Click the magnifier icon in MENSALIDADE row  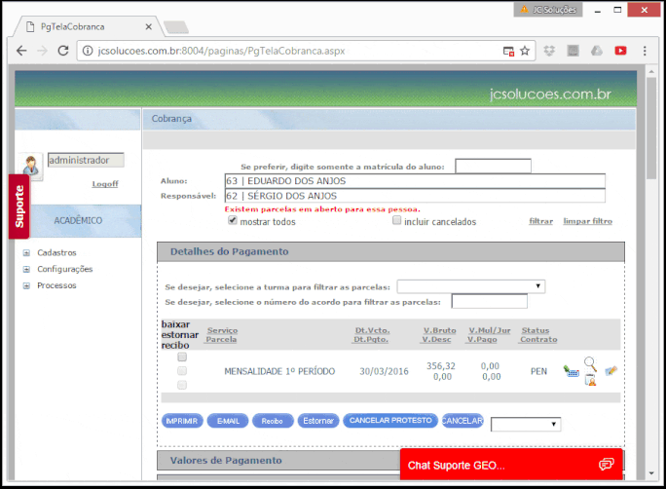pos(590,364)
